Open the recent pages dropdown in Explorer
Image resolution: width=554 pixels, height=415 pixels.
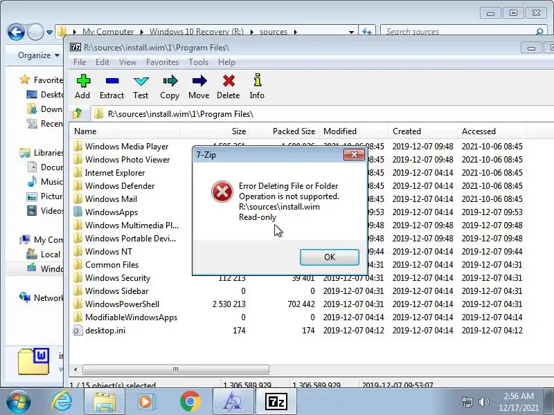click(49, 33)
